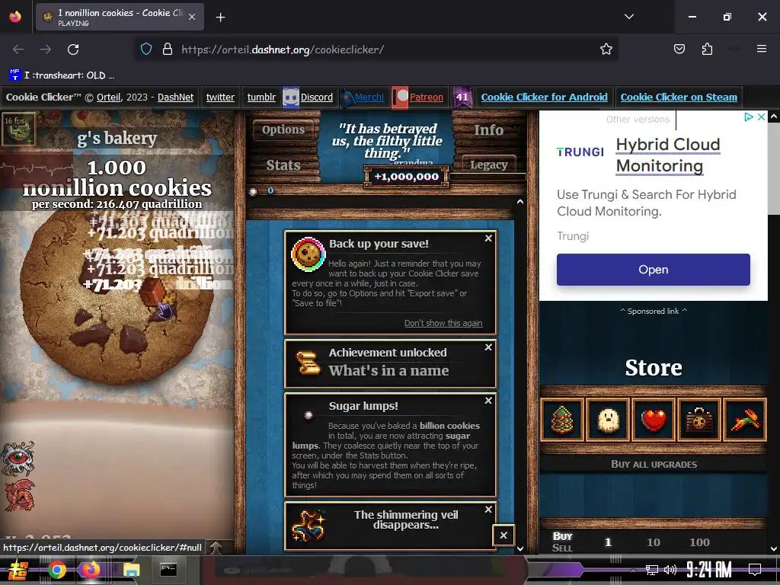Click the up arrow beside the URL status bar
Viewport: 780px width, 585px height.
pyautogui.click(x=216, y=548)
